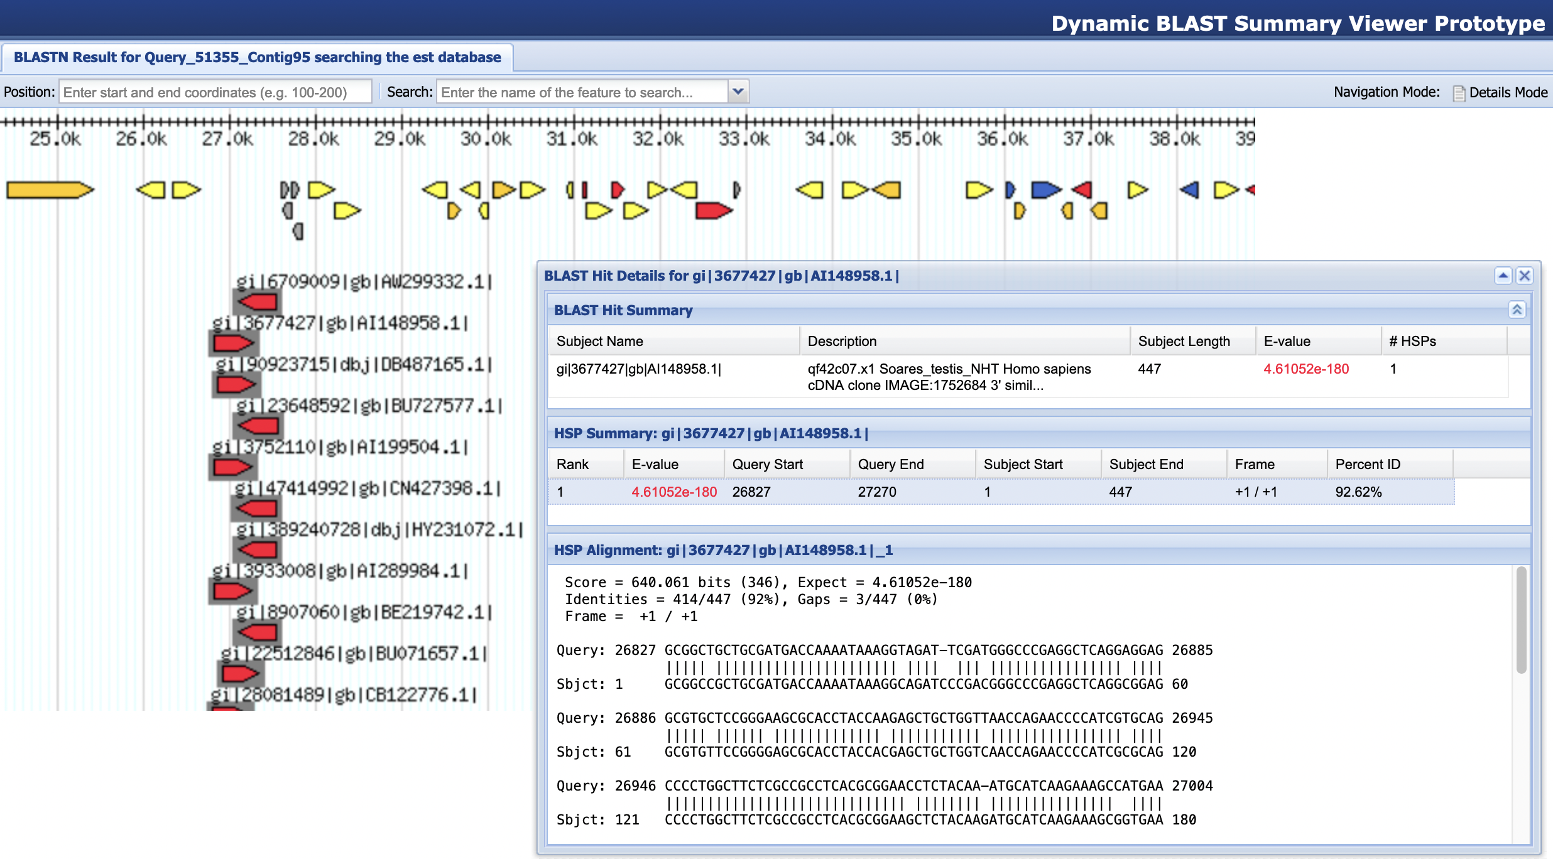Viewport: 1553px width, 859px height.
Task: Click Subject Start column header
Action: click(x=1038, y=464)
